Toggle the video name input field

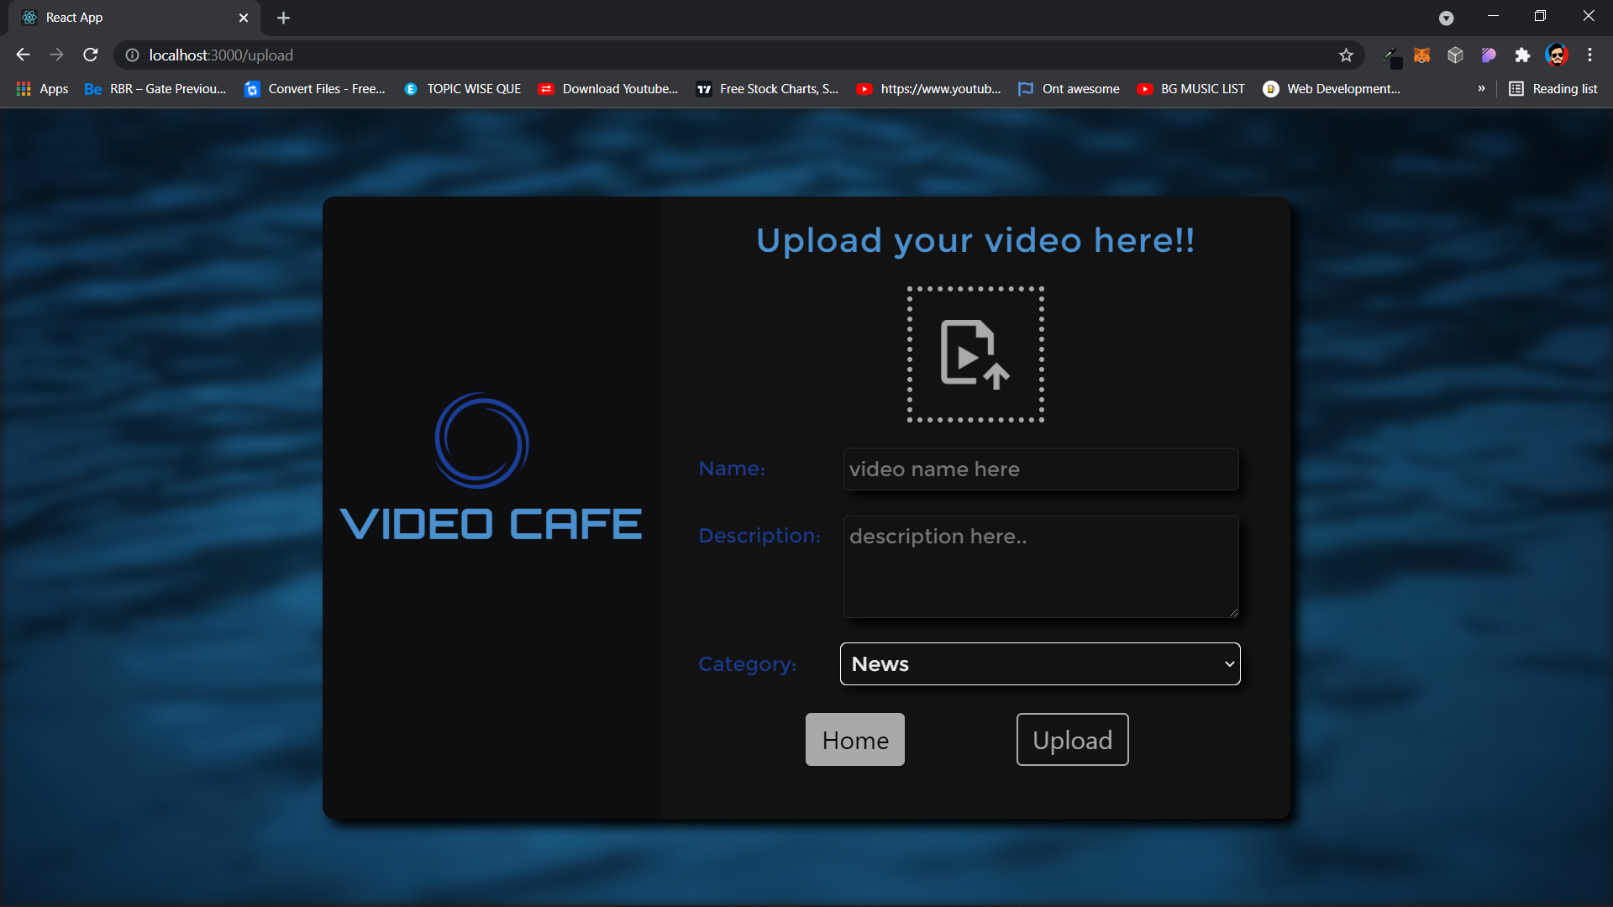[x=1040, y=469]
